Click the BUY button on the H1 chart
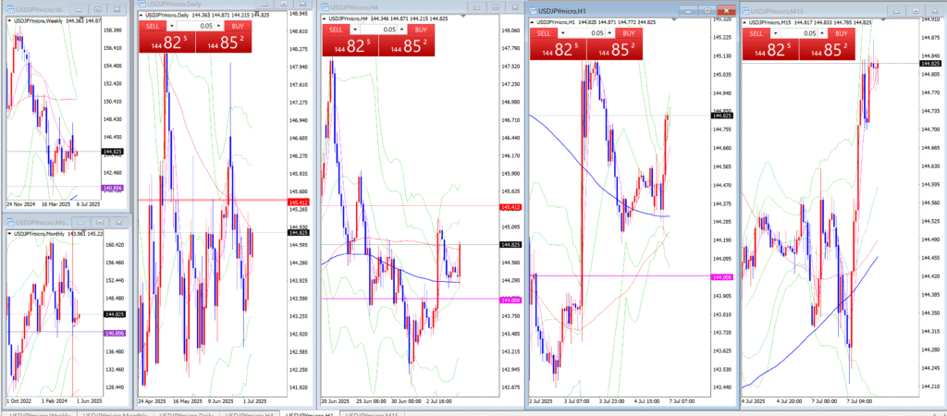This screenshot has height=416, width=947. pos(629,33)
